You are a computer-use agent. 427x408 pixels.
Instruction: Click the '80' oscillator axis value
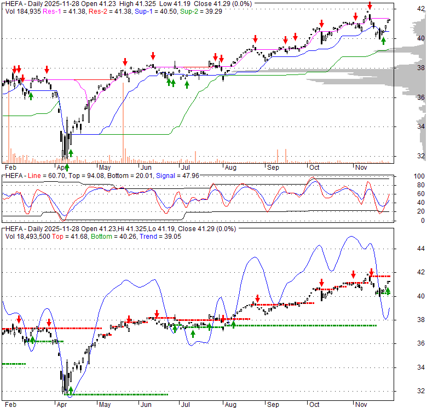[x=421, y=185]
